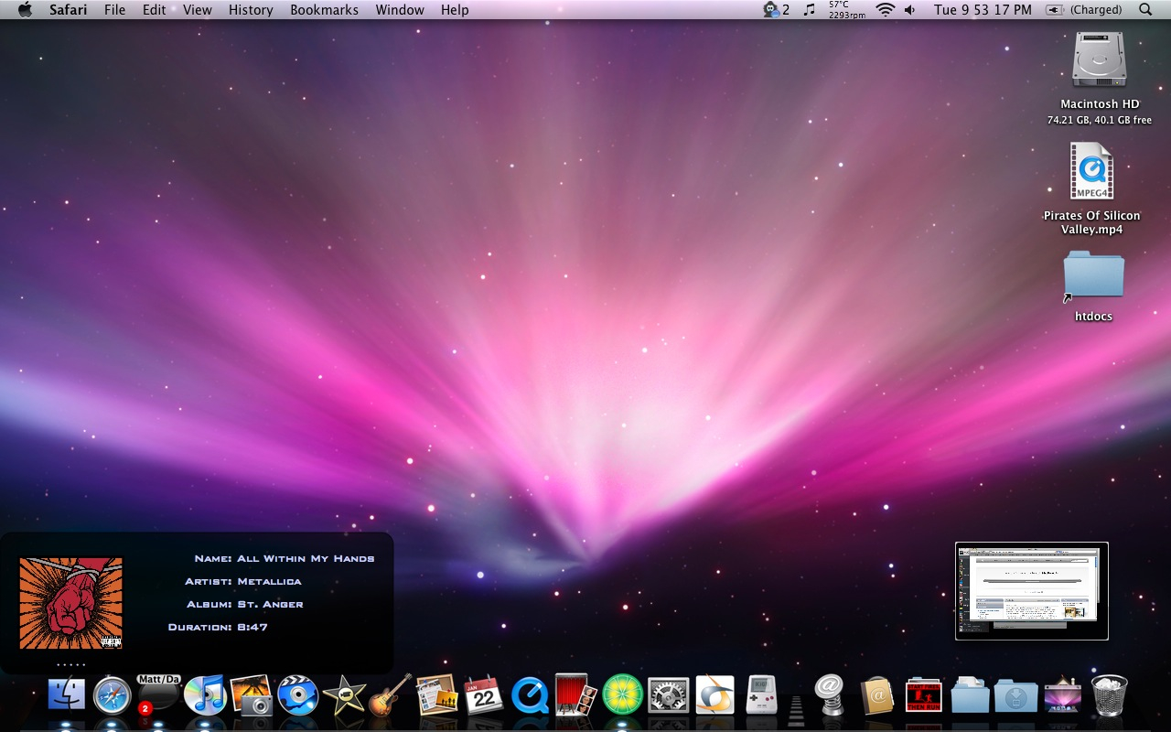Open the desktop picture icon in Dock
Screen dimensions: 1171x732
1062,695
